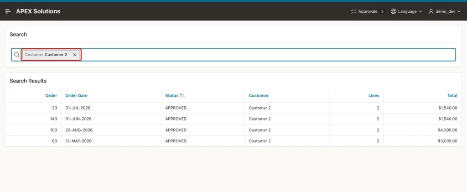This screenshot has width=467, height=192.
Task: Expand the demo_dev user menu
Action: [x=445, y=11]
